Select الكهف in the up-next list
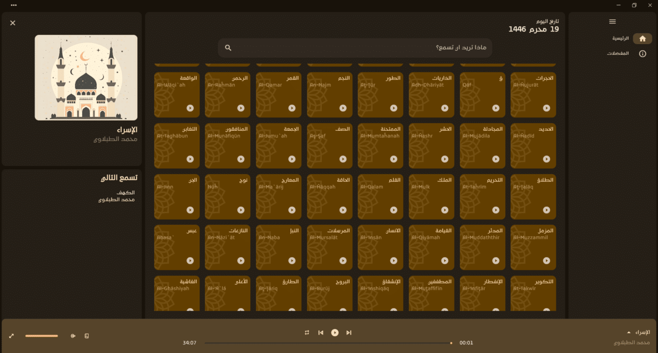 coord(125,192)
